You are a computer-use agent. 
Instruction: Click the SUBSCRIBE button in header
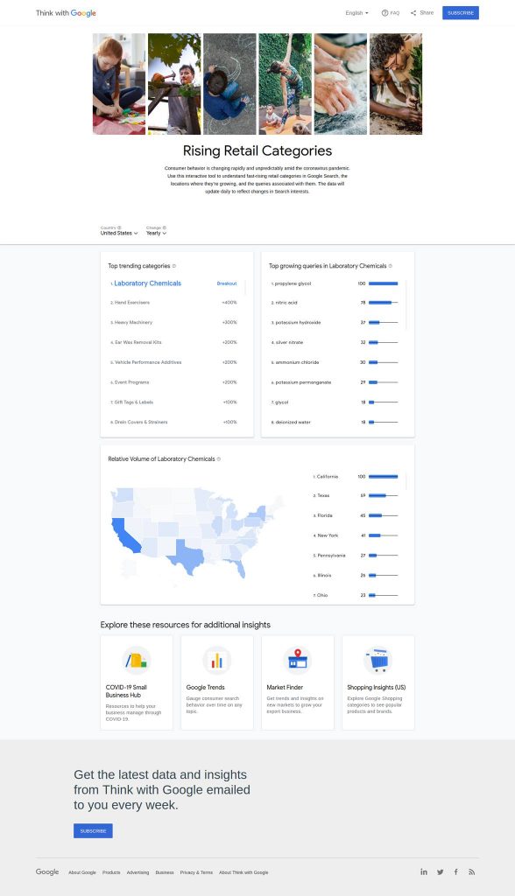pos(461,12)
